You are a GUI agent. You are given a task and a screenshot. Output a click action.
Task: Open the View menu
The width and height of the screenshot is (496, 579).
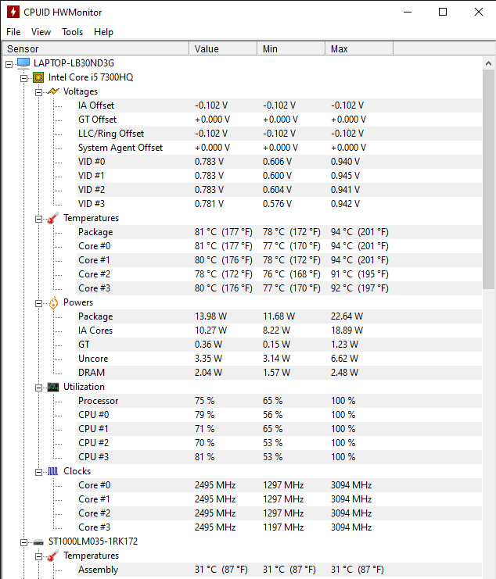(41, 32)
